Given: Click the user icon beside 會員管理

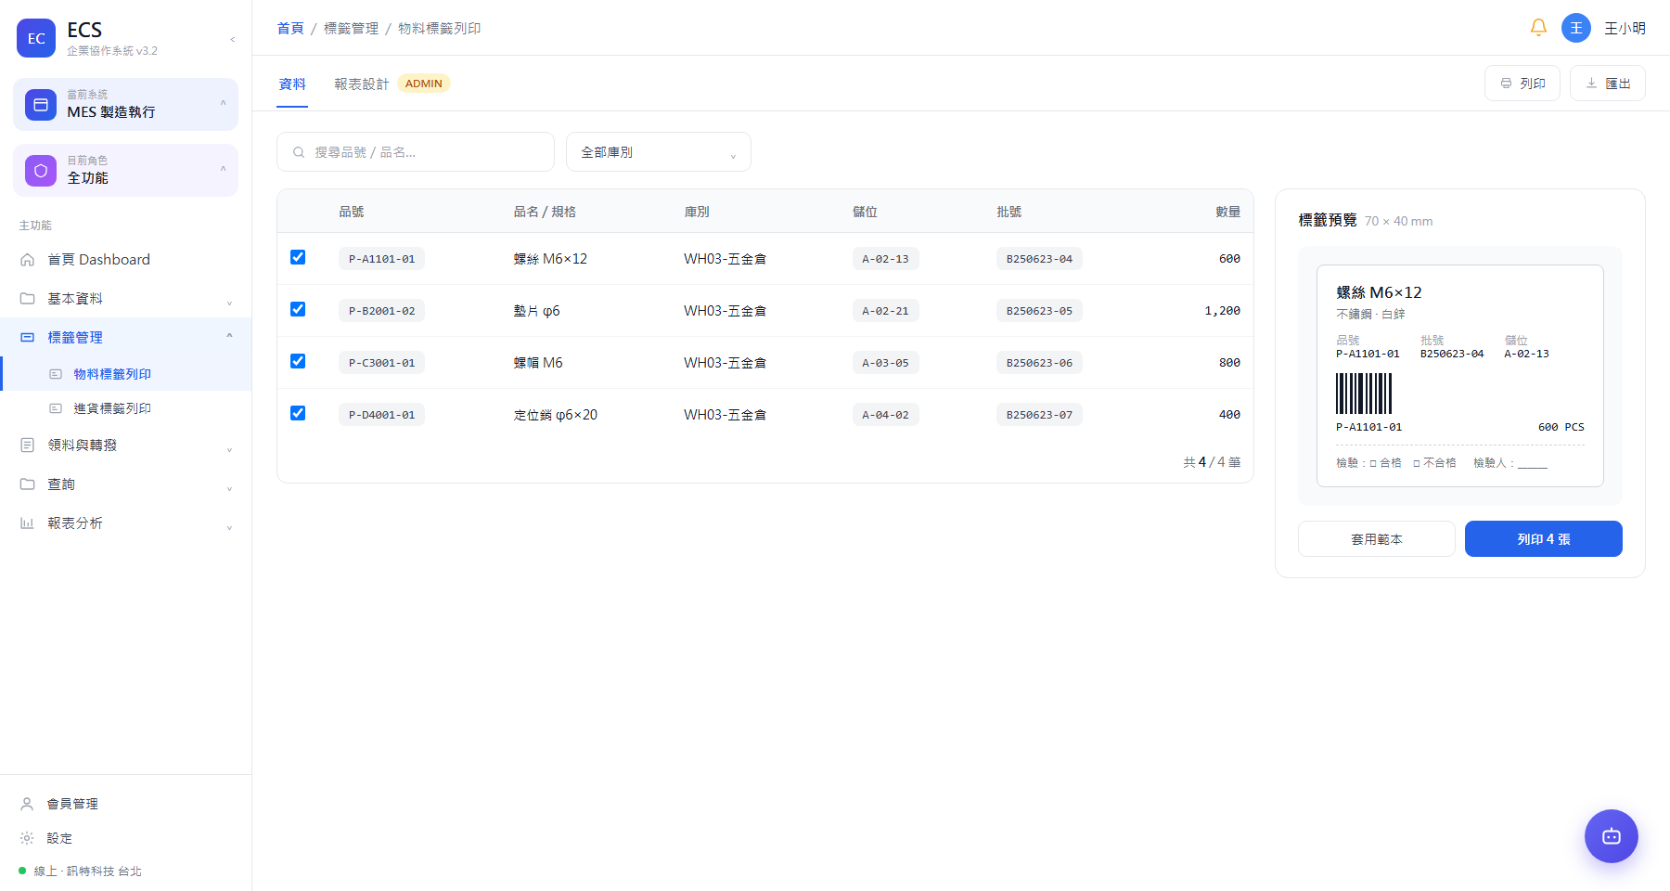Looking at the screenshot, I should [27, 804].
